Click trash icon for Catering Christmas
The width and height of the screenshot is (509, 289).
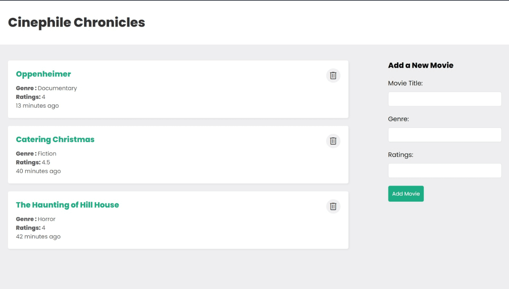click(x=333, y=141)
